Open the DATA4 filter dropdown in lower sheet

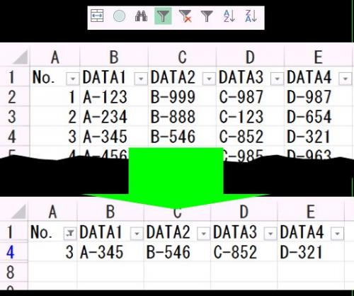click(337, 234)
